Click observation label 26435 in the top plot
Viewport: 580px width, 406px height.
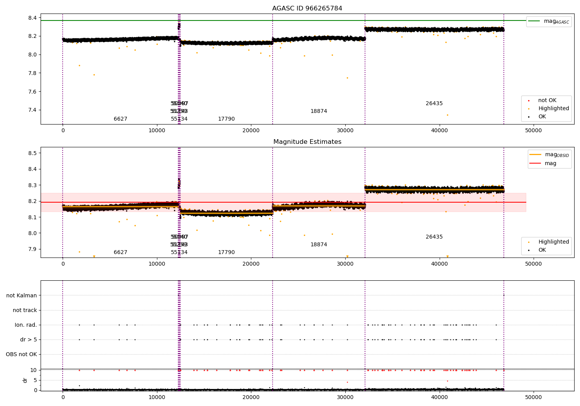[x=434, y=104]
